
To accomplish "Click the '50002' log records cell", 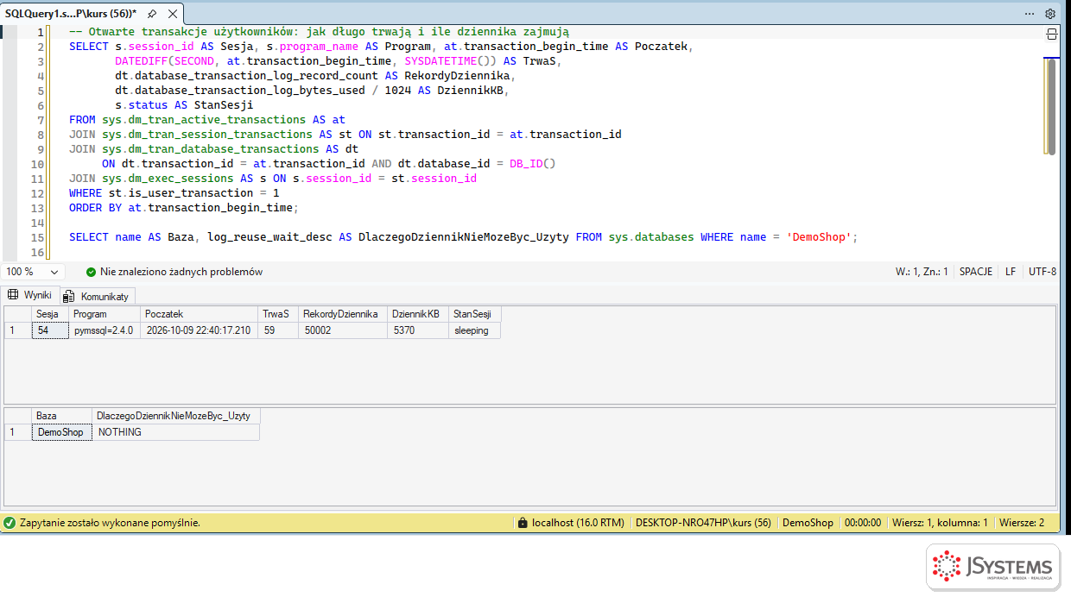I will 343,330.
